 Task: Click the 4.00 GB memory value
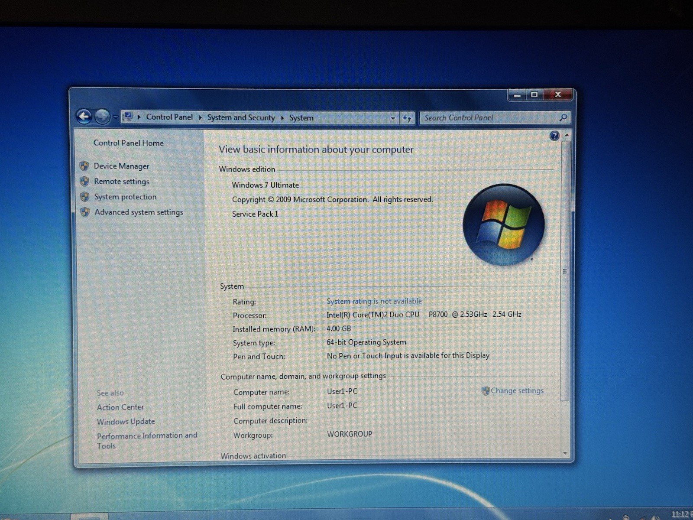(x=339, y=328)
